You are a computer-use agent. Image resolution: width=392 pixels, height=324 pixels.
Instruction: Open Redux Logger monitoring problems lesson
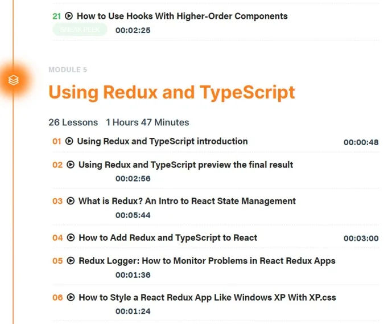(x=207, y=261)
